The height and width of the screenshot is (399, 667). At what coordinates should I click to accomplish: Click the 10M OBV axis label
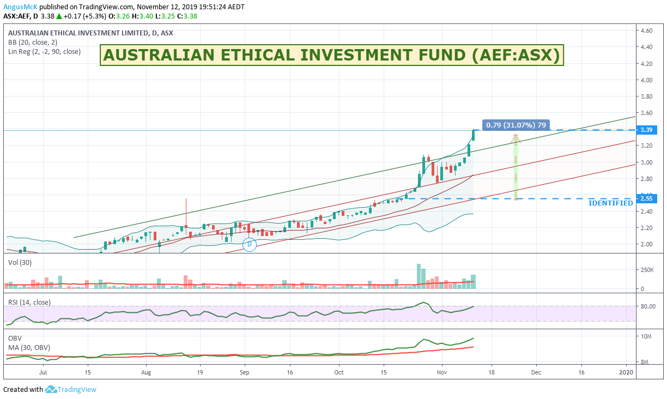[647, 337]
